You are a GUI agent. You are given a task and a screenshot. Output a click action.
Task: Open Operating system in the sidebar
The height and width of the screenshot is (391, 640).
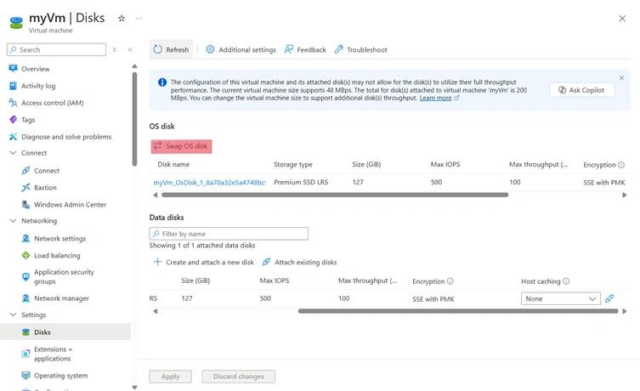click(x=60, y=376)
